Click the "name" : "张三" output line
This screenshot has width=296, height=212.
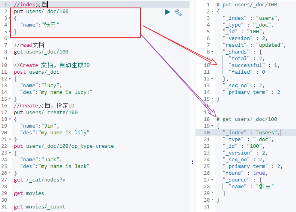pos(251,187)
